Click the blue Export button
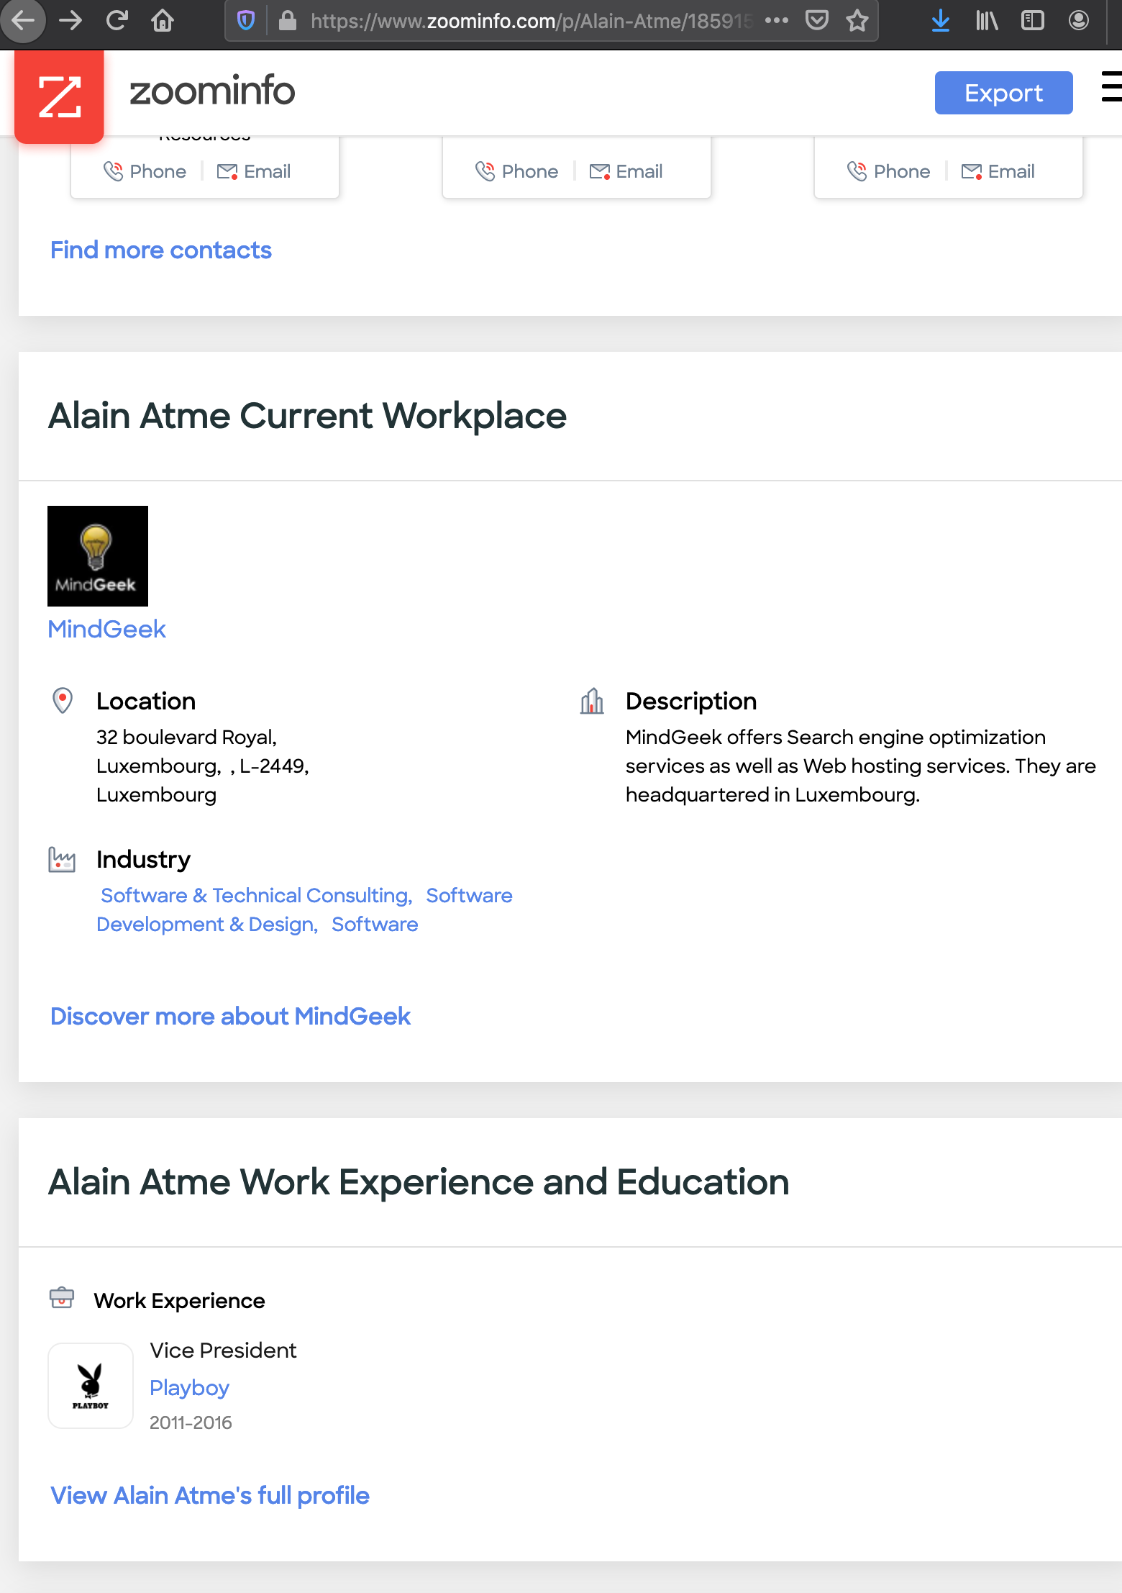 pyautogui.click(x=1003, y=93)
